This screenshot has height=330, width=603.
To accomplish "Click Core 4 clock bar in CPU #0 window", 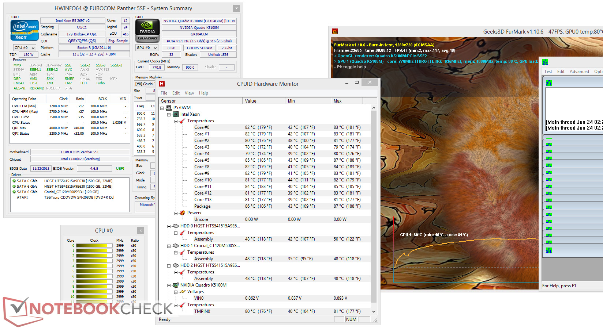I will (x=94, y=266).
